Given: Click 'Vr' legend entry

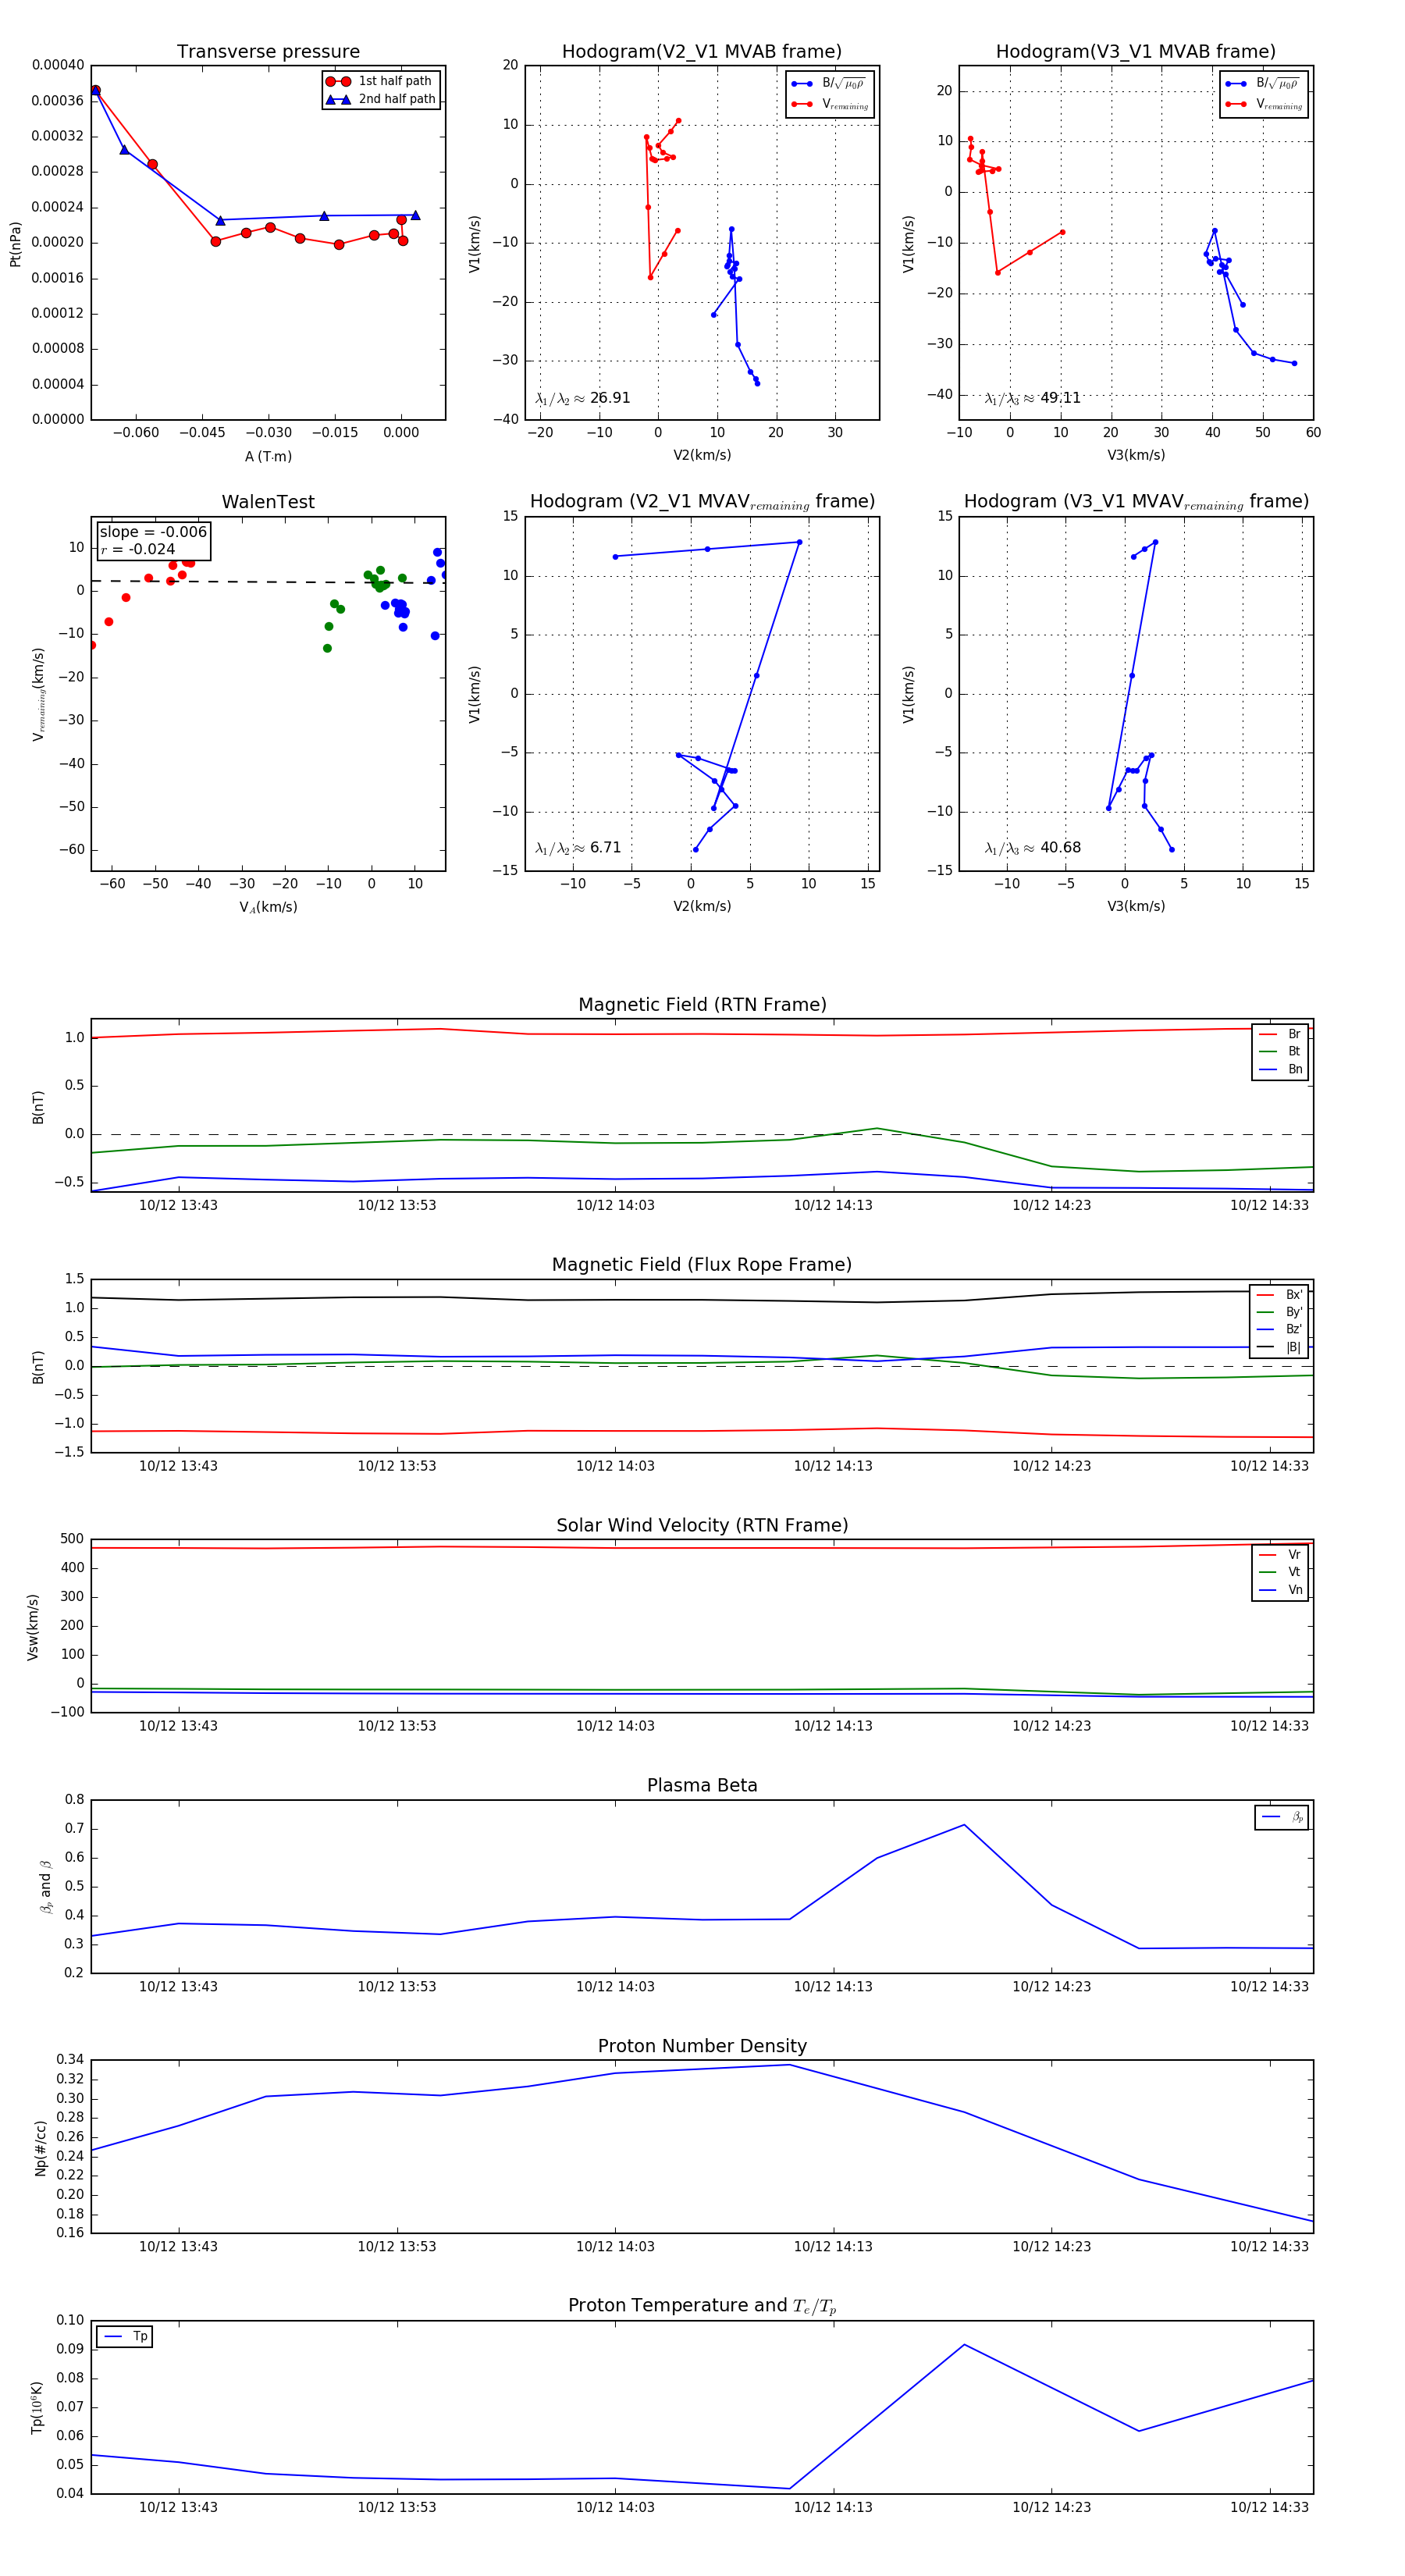Looking at the screenshot, I should point(1281,1555).
